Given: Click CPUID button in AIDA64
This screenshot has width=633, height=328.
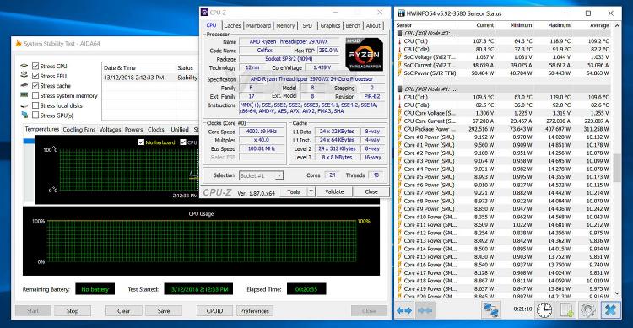Looking at the screenshot, I should coord(214,310).
